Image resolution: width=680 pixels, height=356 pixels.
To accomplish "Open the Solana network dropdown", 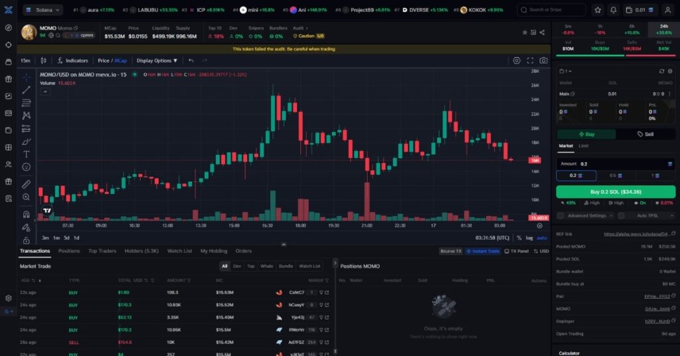I will pyautogui.click(x=43, y=9).
